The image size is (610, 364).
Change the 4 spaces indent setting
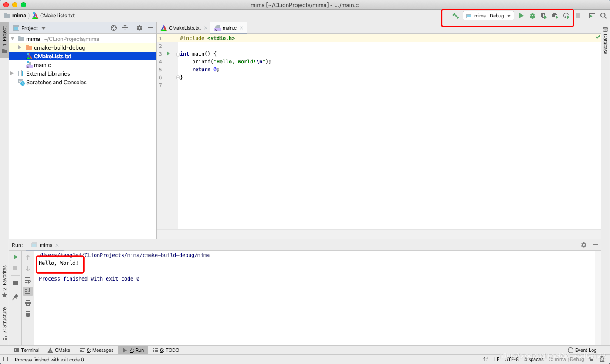coord(534,360)
